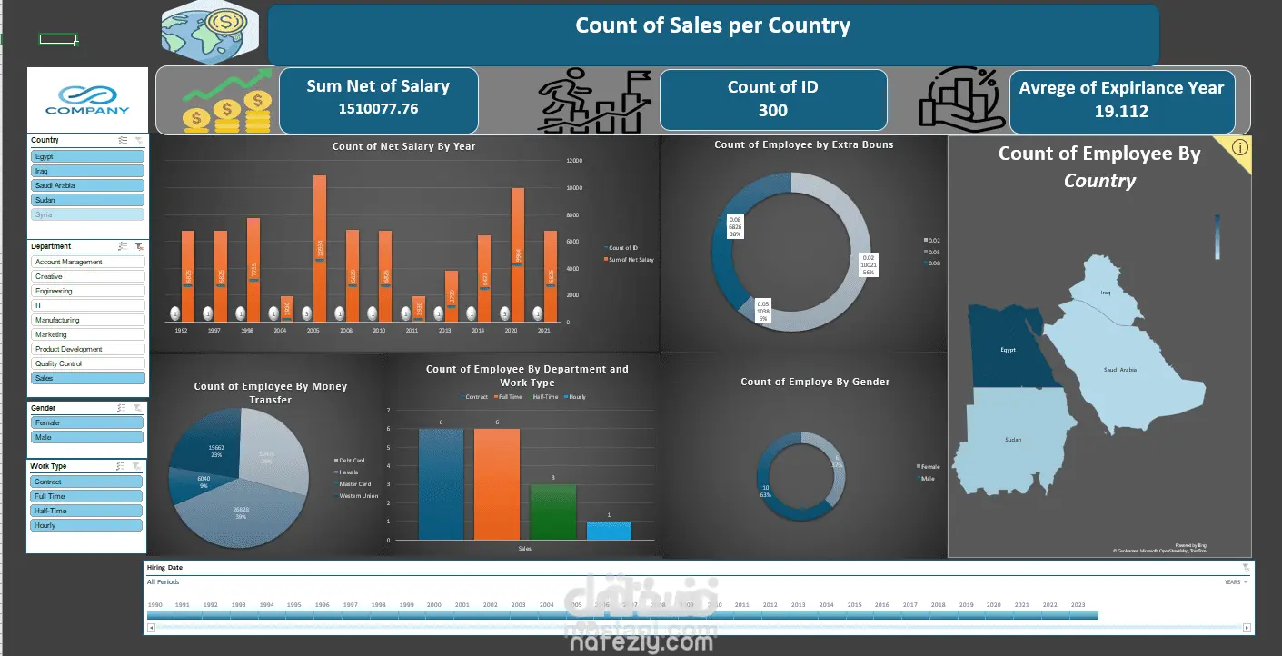Toggle the Female gender filter
This screenshot has width=1282, height=656.
click(x=87, y=422)
